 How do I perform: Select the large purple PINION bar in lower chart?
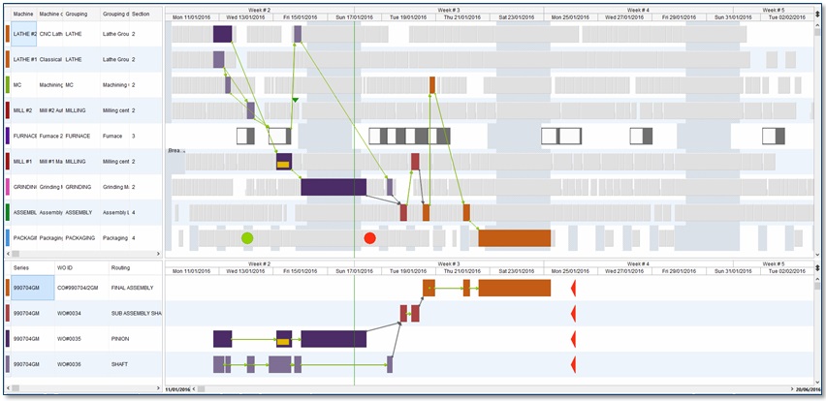334,338
